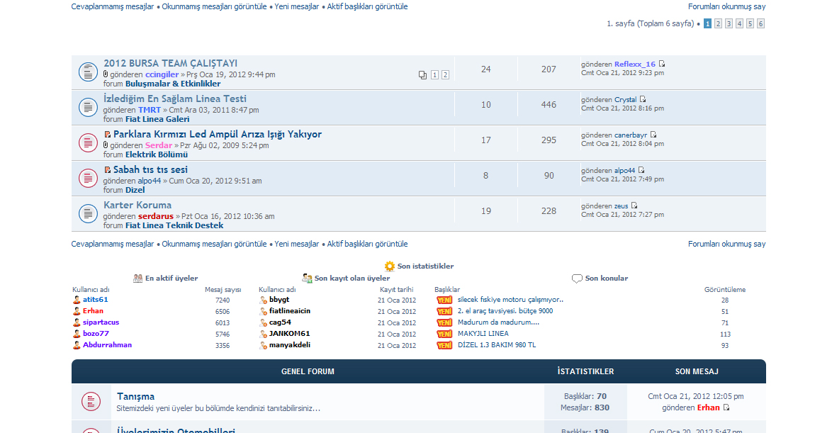Image resolution: width=815 pixels, height=433 pixels.
Task: Open page 1 of 2012 BURSA TEAM topic
Action: pos(434,75)
